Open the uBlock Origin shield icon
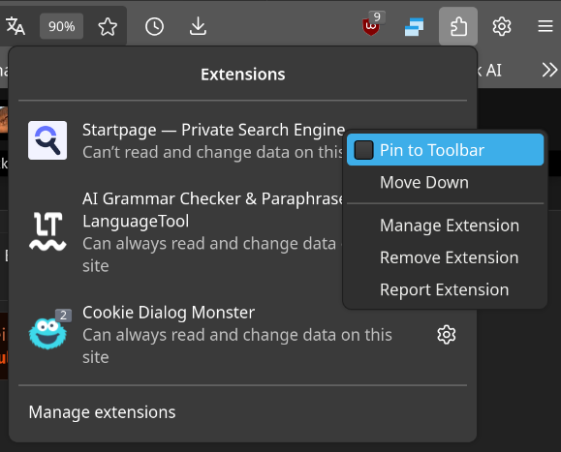Screen dimensions: 561x452 tap(371, 26)
